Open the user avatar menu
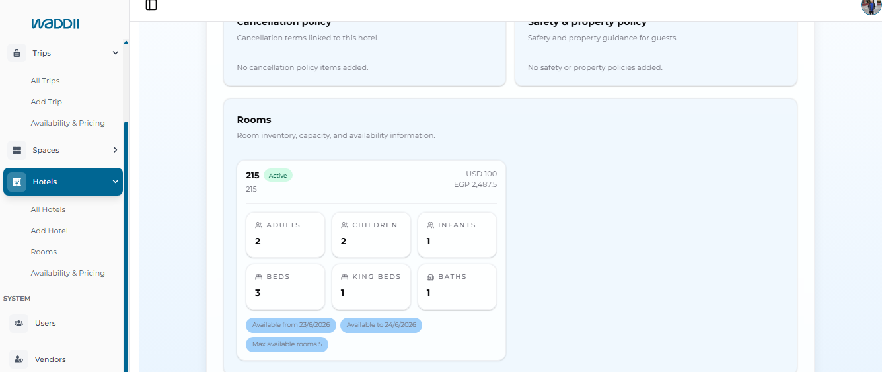 [x=871, y=5]
